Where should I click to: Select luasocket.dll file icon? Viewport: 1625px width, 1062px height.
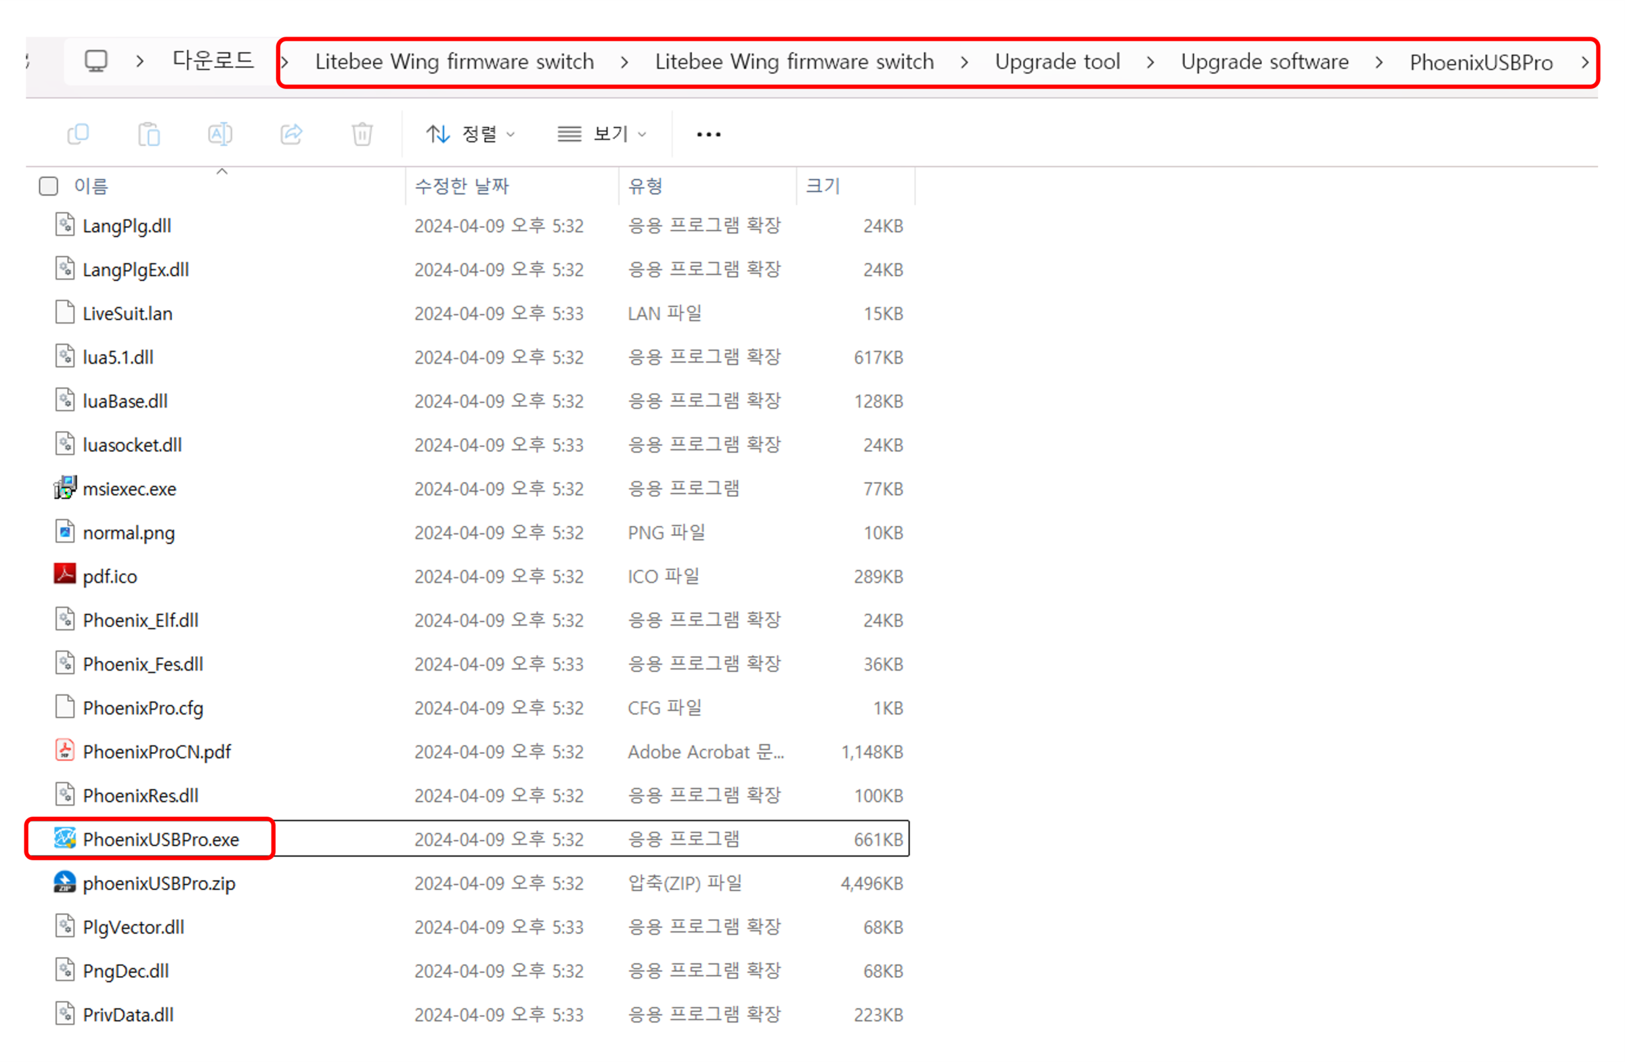click(65, 443)
